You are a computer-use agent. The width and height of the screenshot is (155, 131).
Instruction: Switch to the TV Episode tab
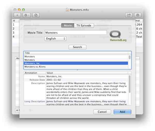[84, 25]
